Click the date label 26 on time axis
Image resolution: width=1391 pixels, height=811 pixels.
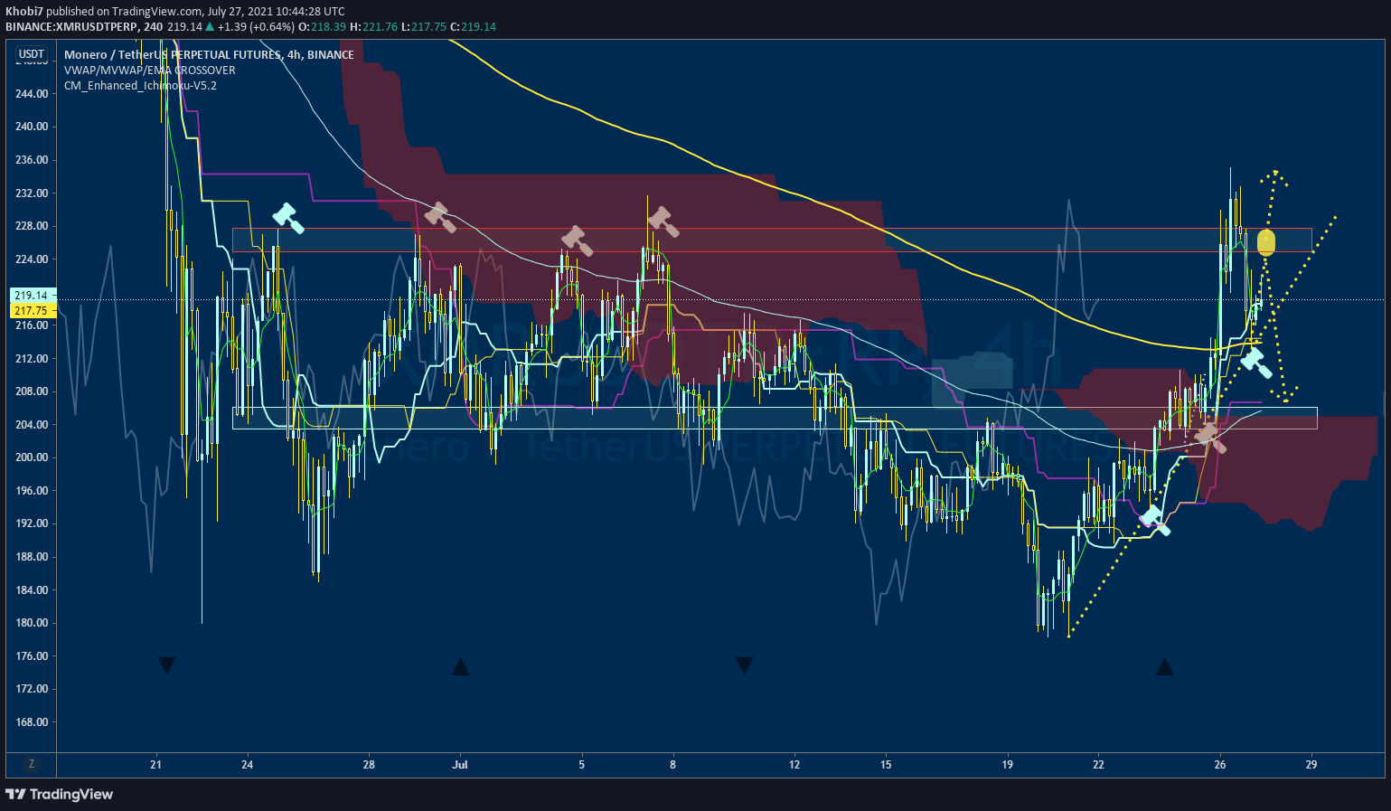point(1220,765)
